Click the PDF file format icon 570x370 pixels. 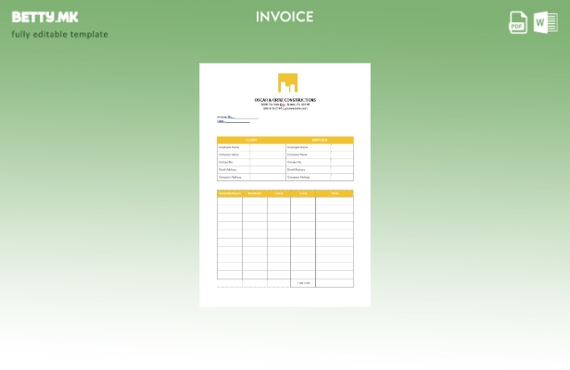pos(518,22)
